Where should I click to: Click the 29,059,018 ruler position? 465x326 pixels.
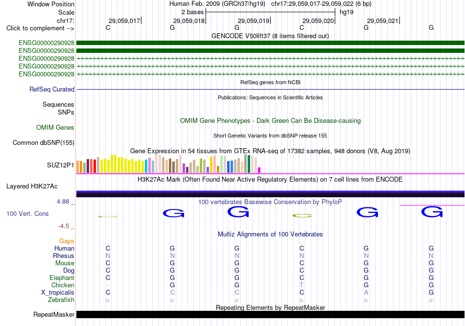click(189, 21)
